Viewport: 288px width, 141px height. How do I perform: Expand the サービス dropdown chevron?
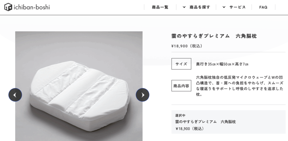224,7
